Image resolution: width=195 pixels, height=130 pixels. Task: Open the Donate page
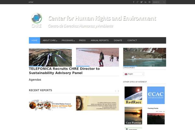pos(118,40)
